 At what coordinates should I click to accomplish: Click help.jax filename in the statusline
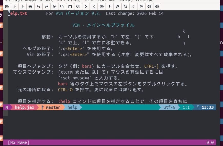(x=25, y=107)
